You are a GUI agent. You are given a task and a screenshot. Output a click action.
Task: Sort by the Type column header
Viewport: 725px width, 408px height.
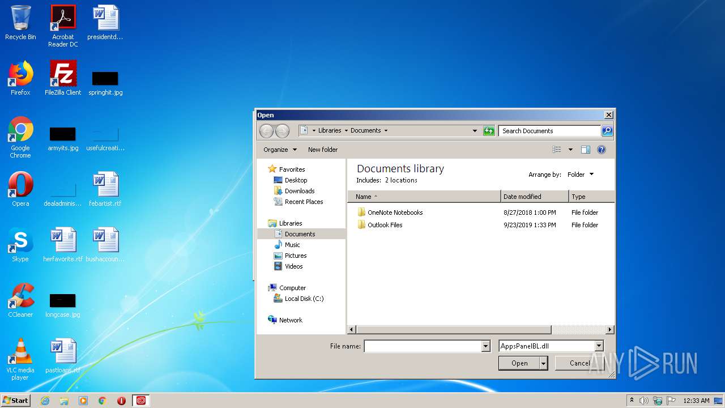[591, 197]
